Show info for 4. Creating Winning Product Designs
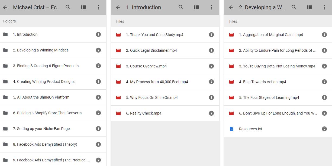Screen dimensions: 332x166 click(x=98, y=82)
